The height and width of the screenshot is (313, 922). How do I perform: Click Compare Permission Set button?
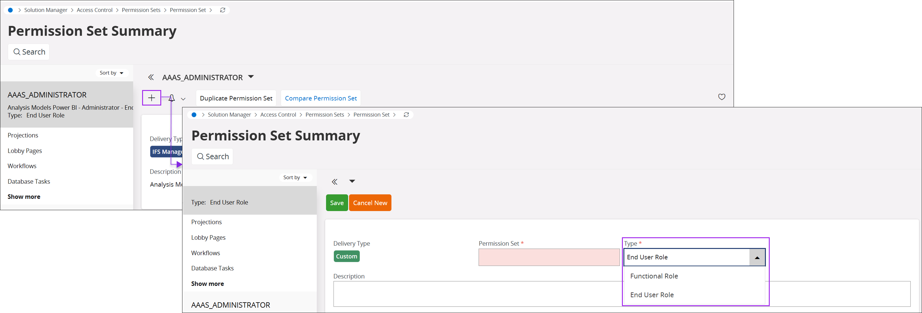point(321,98)
